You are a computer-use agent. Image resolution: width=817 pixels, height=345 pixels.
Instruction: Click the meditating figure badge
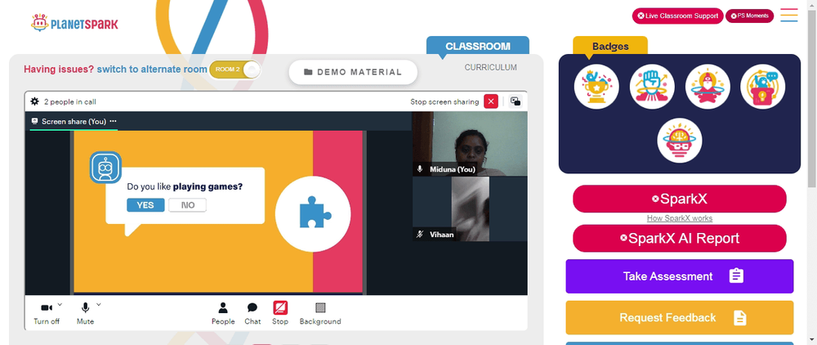point(708,87)
